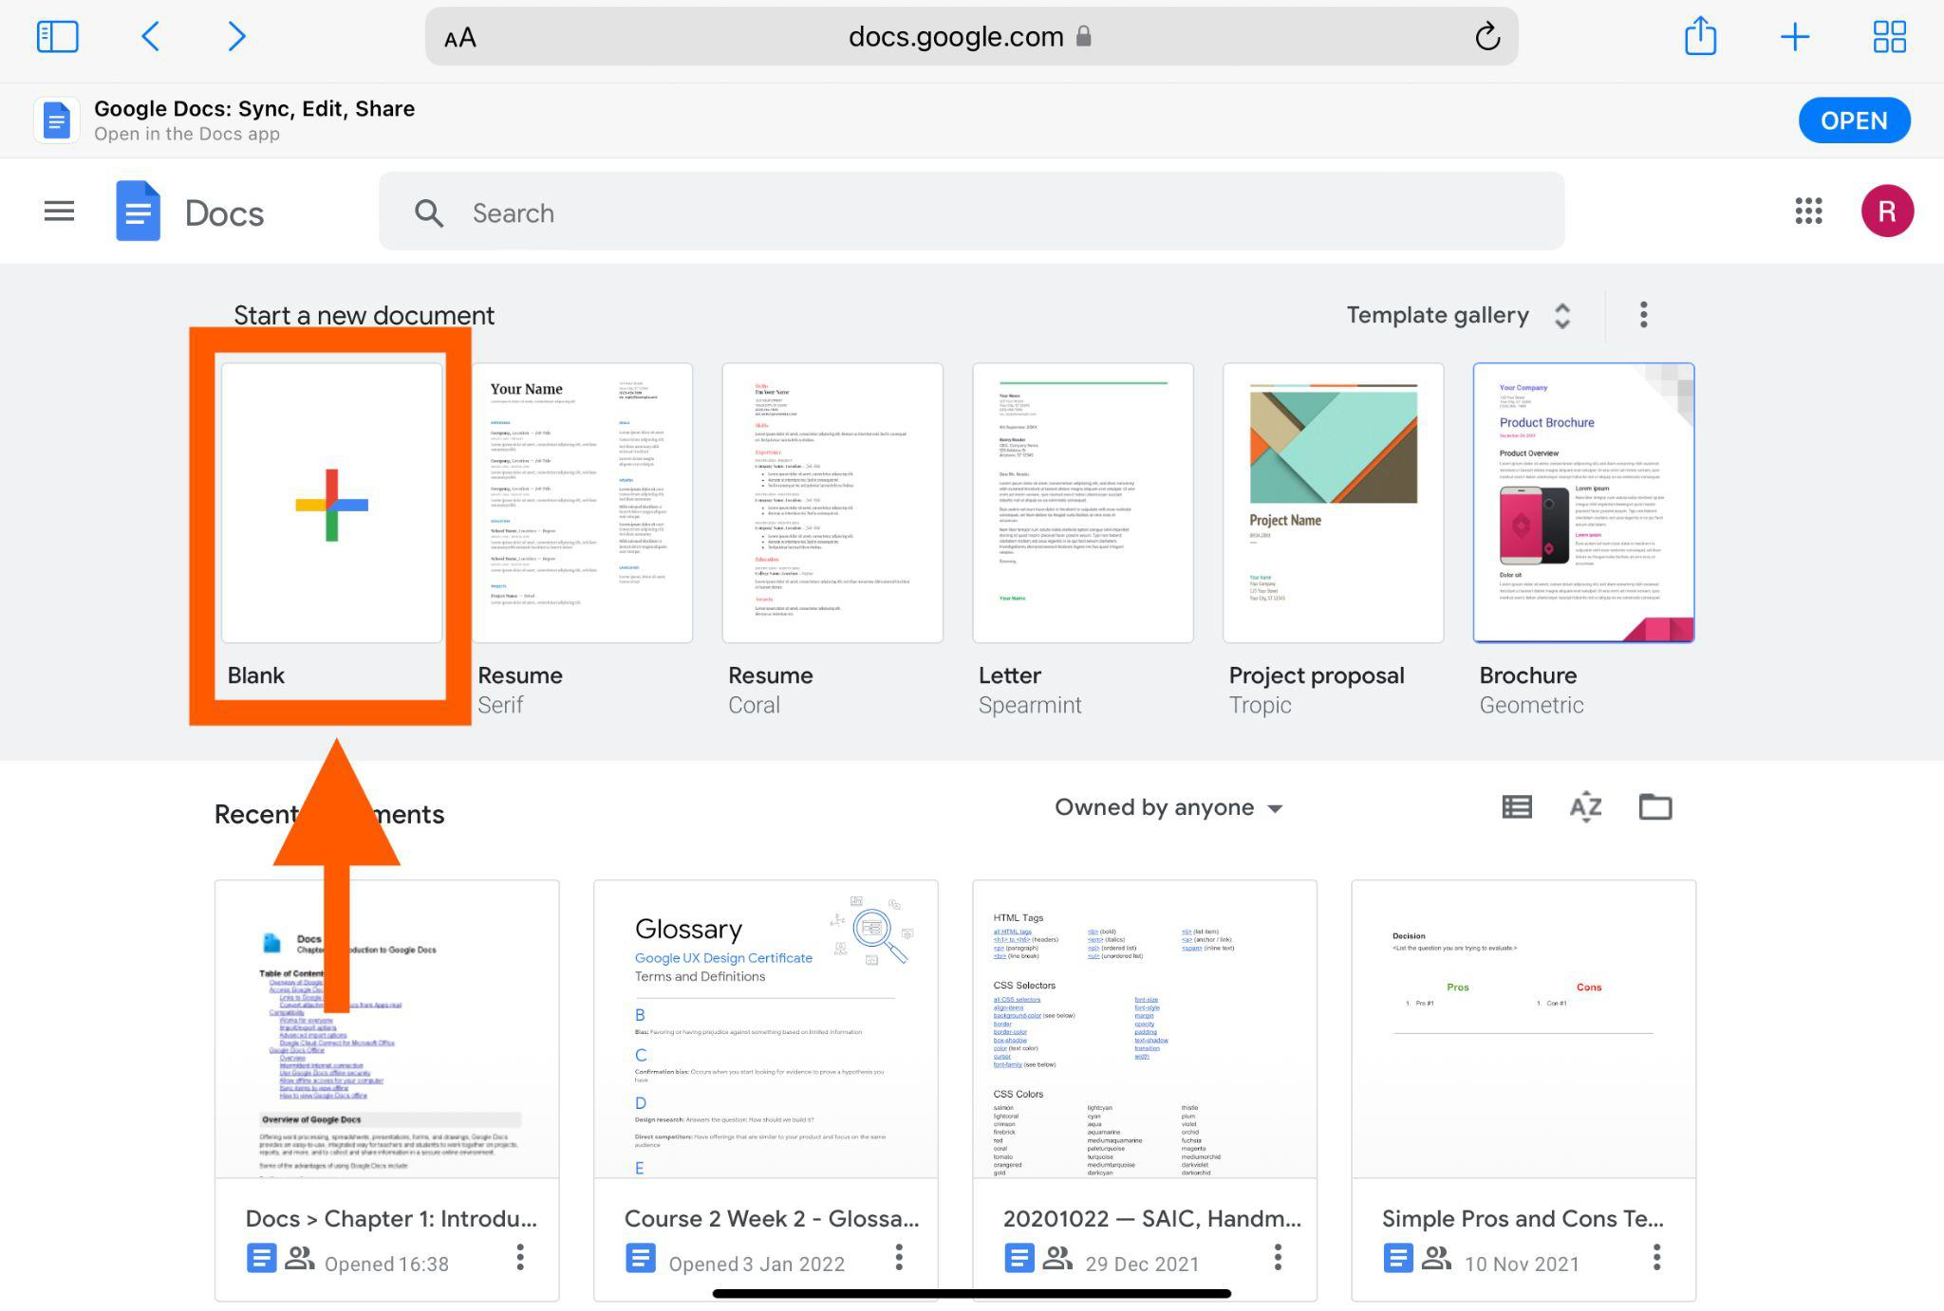Click the shared people icon on 20201022 SAIC

coord(1057,1259)
